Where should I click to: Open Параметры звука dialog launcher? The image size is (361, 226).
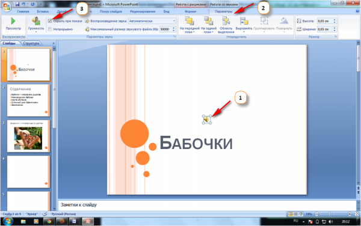pos(174,37)
